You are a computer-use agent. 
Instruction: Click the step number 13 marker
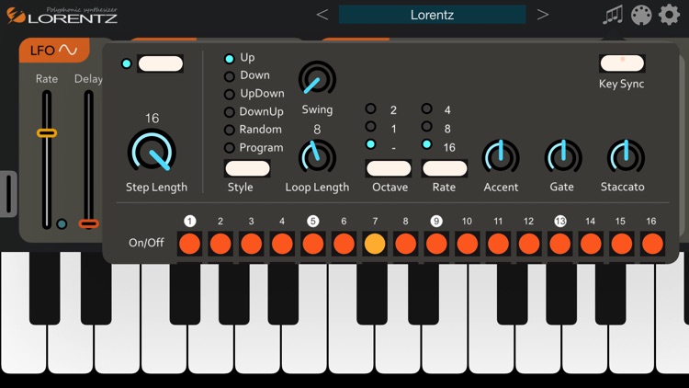tap(560, 221)
